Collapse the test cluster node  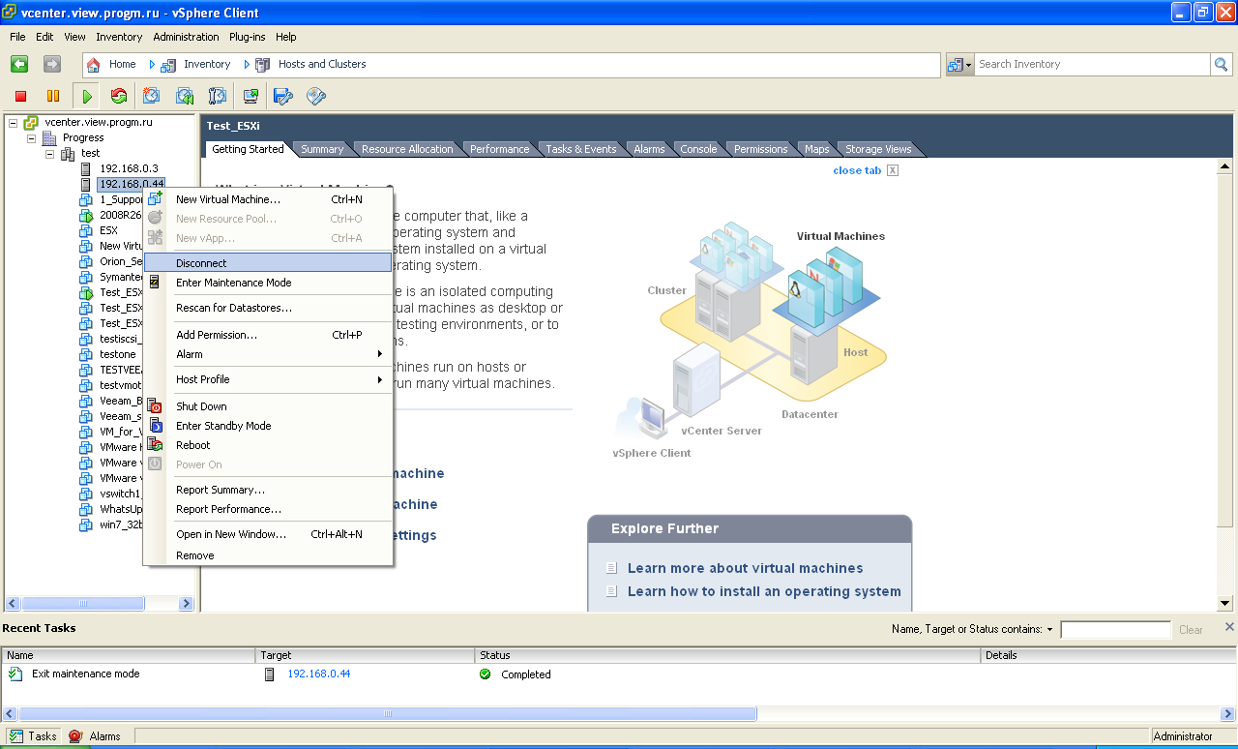pos(49,153)
